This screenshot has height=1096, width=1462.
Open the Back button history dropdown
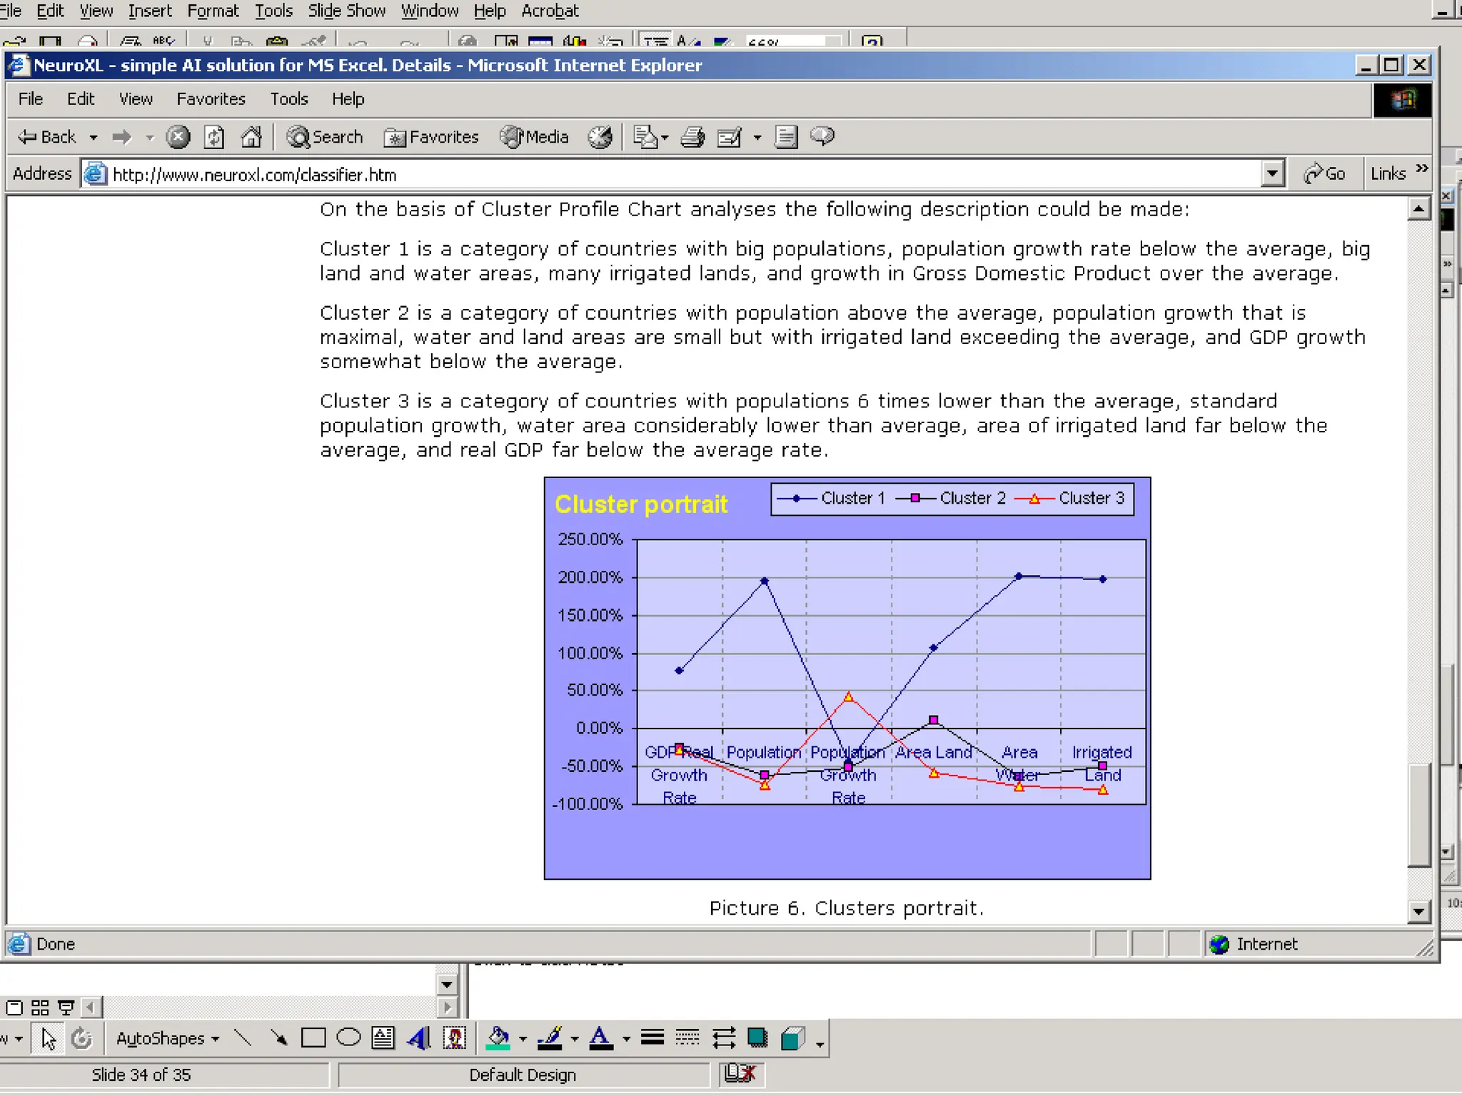94,137
